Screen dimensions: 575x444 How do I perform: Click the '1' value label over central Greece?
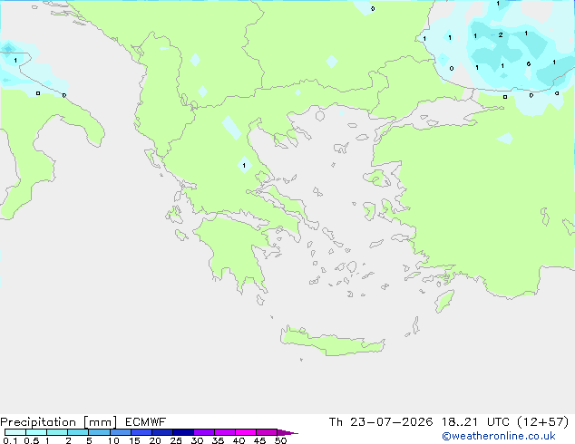(x=244, y=166)
